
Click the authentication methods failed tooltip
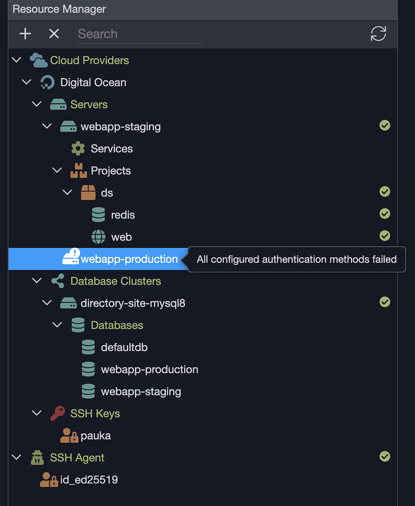tap(295, 259)
